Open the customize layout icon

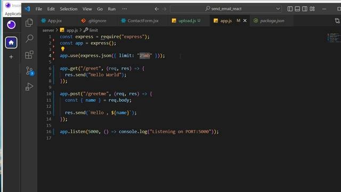coord(312,9)
